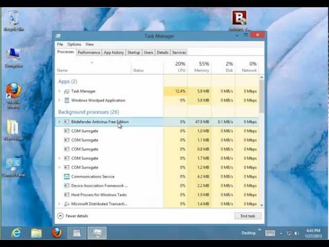Open Firefox from the taskbar
The height and width of the screenshot is (247, 329).
click(57, 233)
